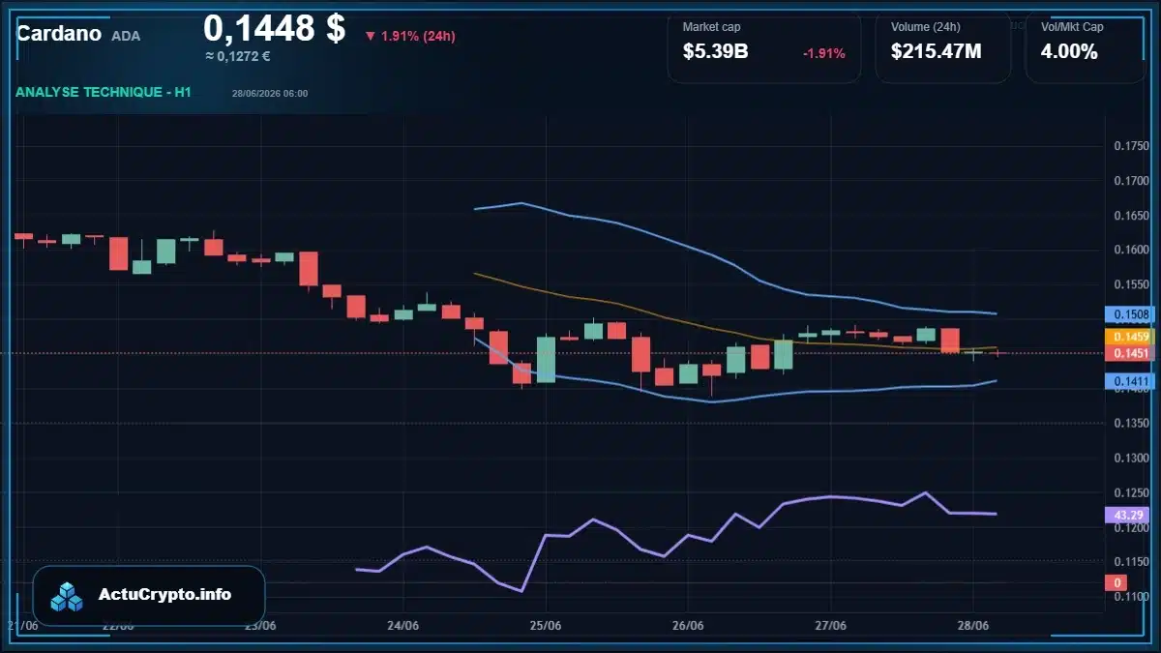The image size is (1161, 653).
Task: Click the large green candle at 25/06
Action: coord(546,359)
